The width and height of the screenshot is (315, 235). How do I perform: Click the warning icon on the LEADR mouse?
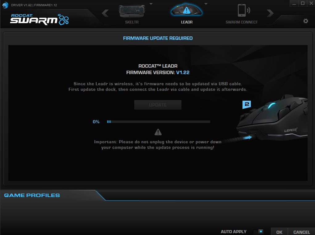pos(186,10)
